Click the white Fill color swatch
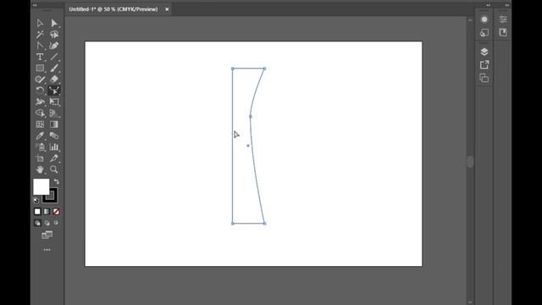The image size is (542, 305). tap(41, 186)
